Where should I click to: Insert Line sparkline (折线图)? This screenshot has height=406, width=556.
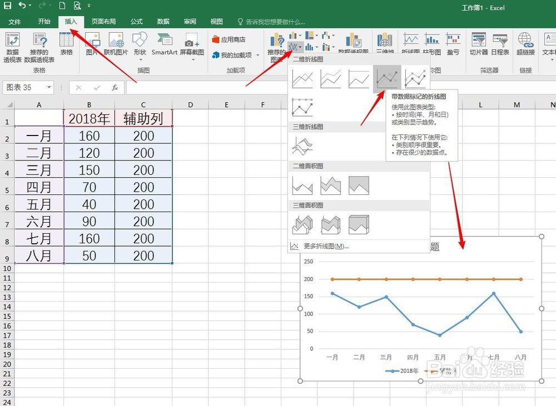pyautogui.click(x=411, y=44)
